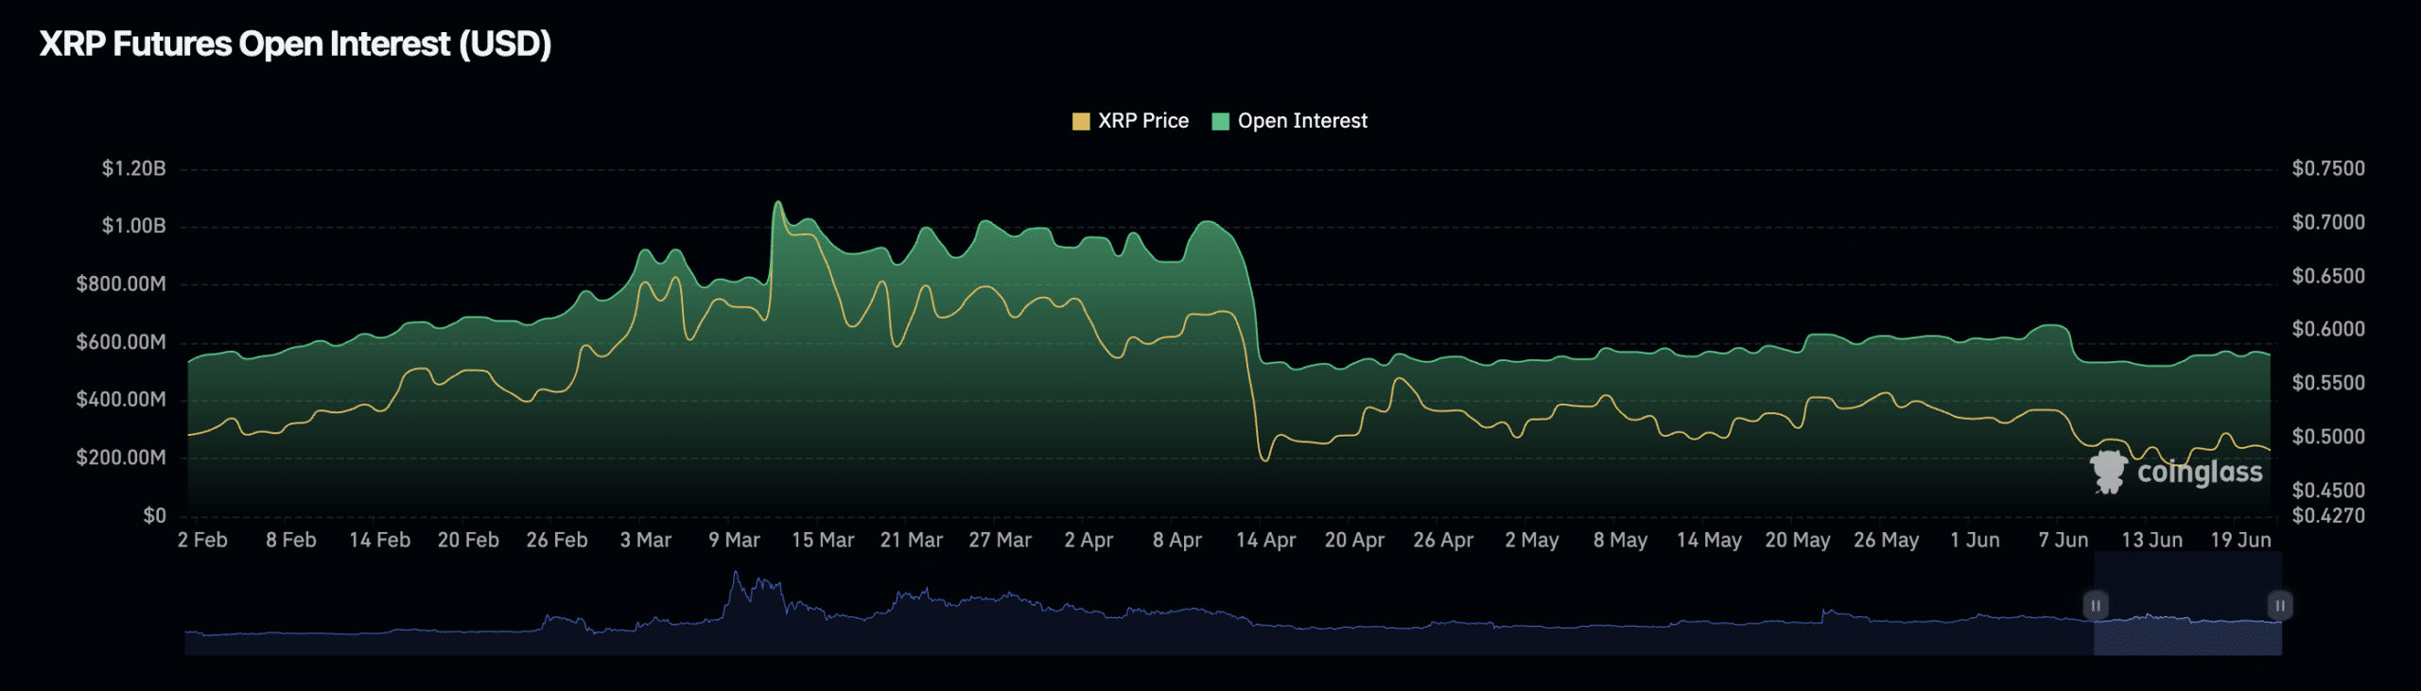This screenshot has width=2421, height=691.
Task: Click the highlighted range window in the mini chart
Action: (x=2187, y=605)
